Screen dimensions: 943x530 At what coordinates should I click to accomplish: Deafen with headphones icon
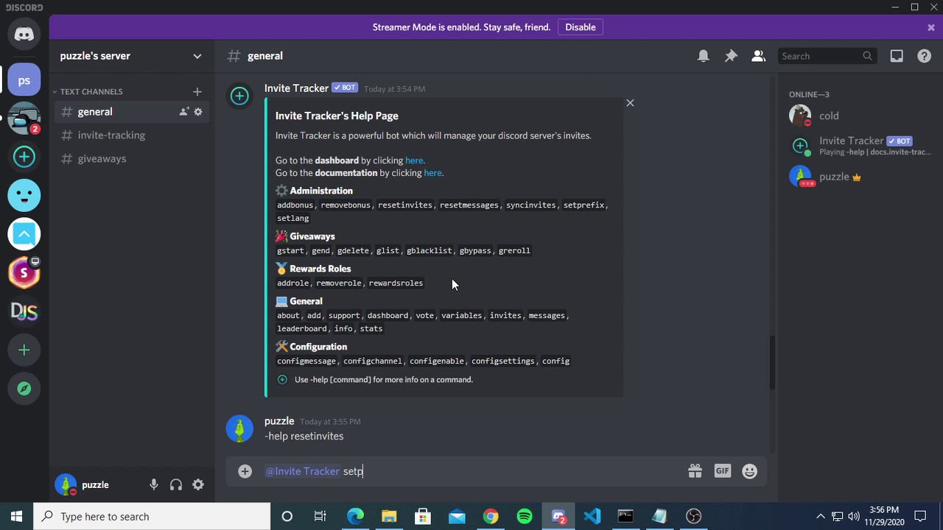(176, 484)
